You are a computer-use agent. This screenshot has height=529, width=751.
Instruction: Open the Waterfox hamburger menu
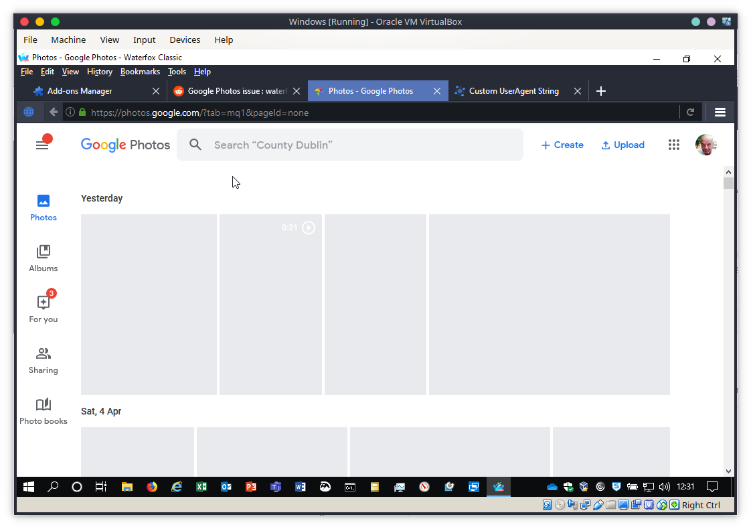click(x=720, y=112)
